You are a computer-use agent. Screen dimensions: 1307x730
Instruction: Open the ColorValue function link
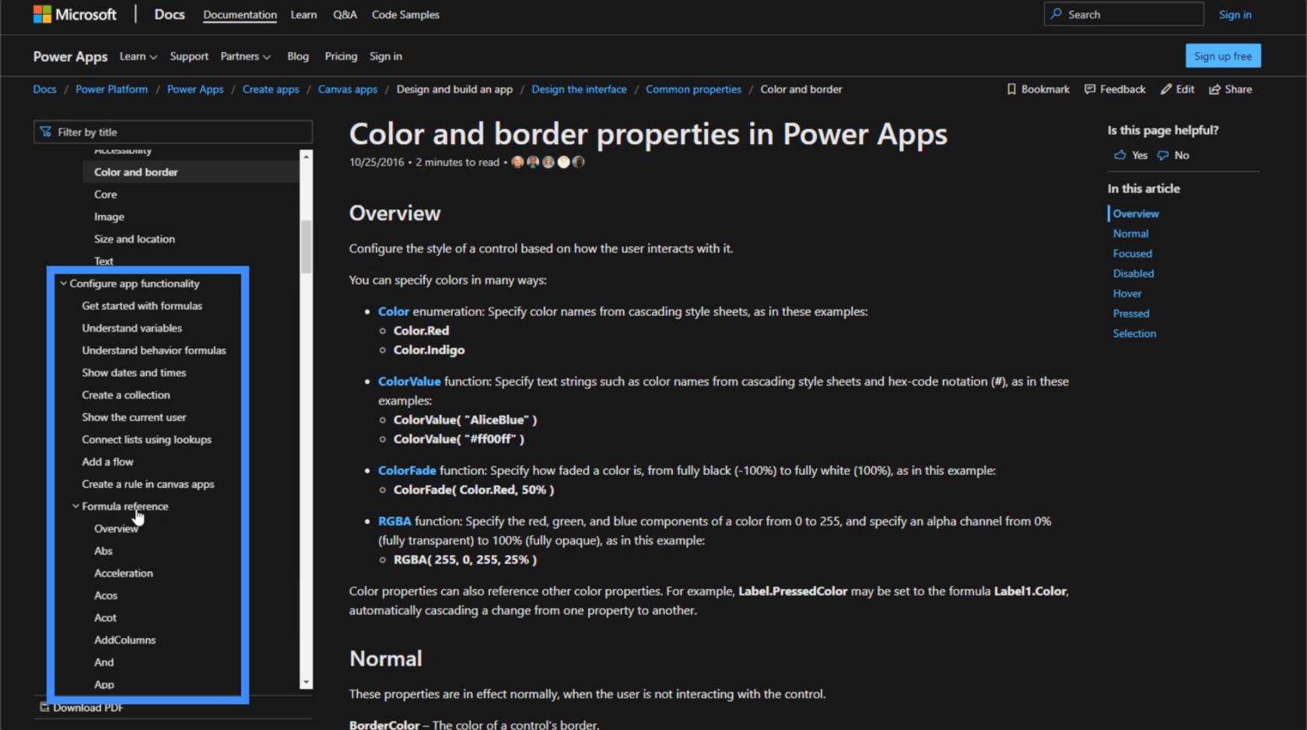tap(409, 381)
